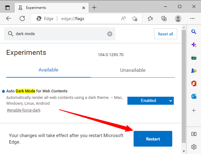Open the Collections icon
Image resolution: width=201 pixels, height=154 pixels.
click(164, 18)
